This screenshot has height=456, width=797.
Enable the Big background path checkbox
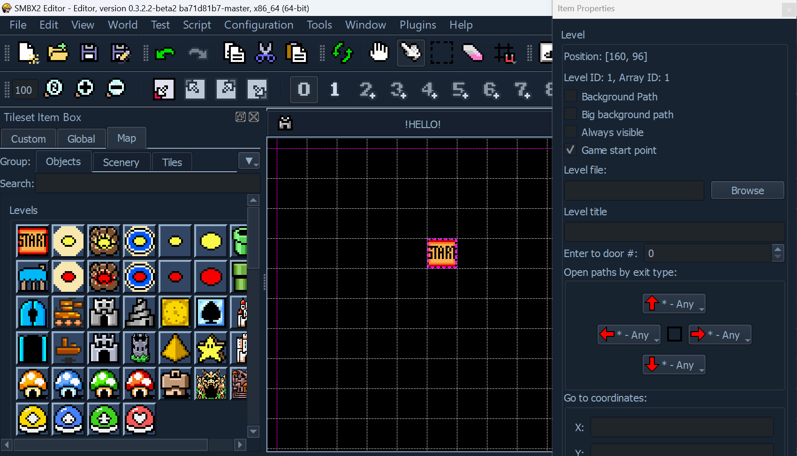(570, 114)
